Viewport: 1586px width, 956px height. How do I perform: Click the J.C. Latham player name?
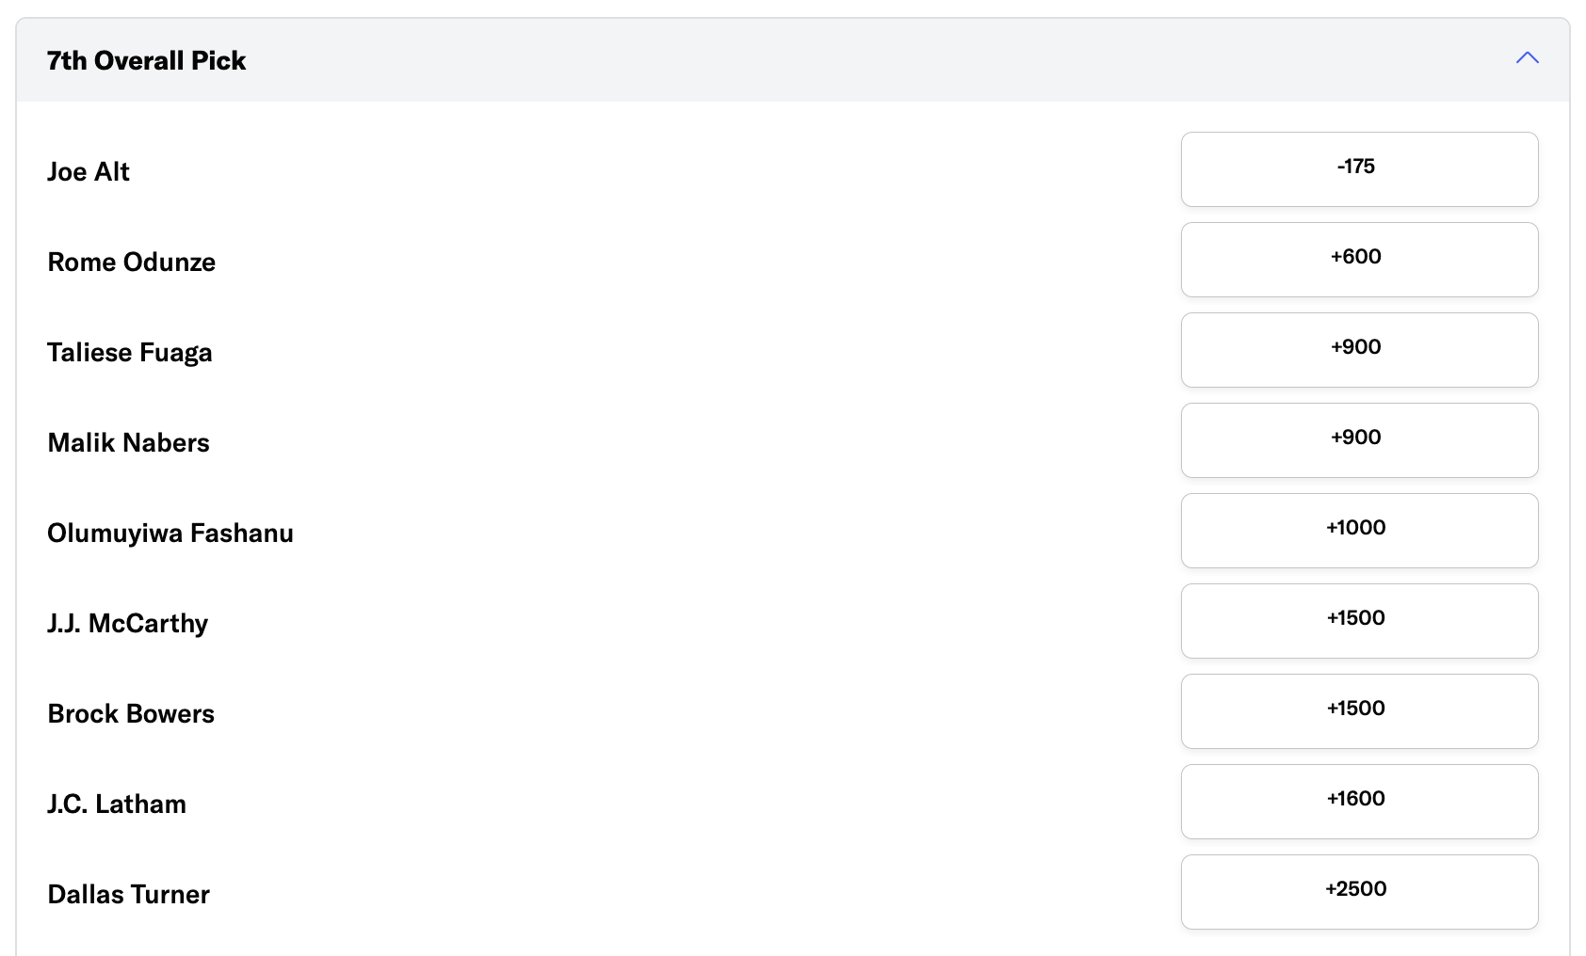coord(117,804)
